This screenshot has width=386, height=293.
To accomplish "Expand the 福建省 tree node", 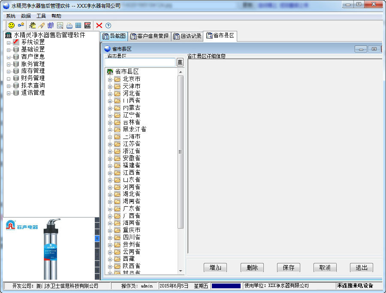I will tap(110, 166).
